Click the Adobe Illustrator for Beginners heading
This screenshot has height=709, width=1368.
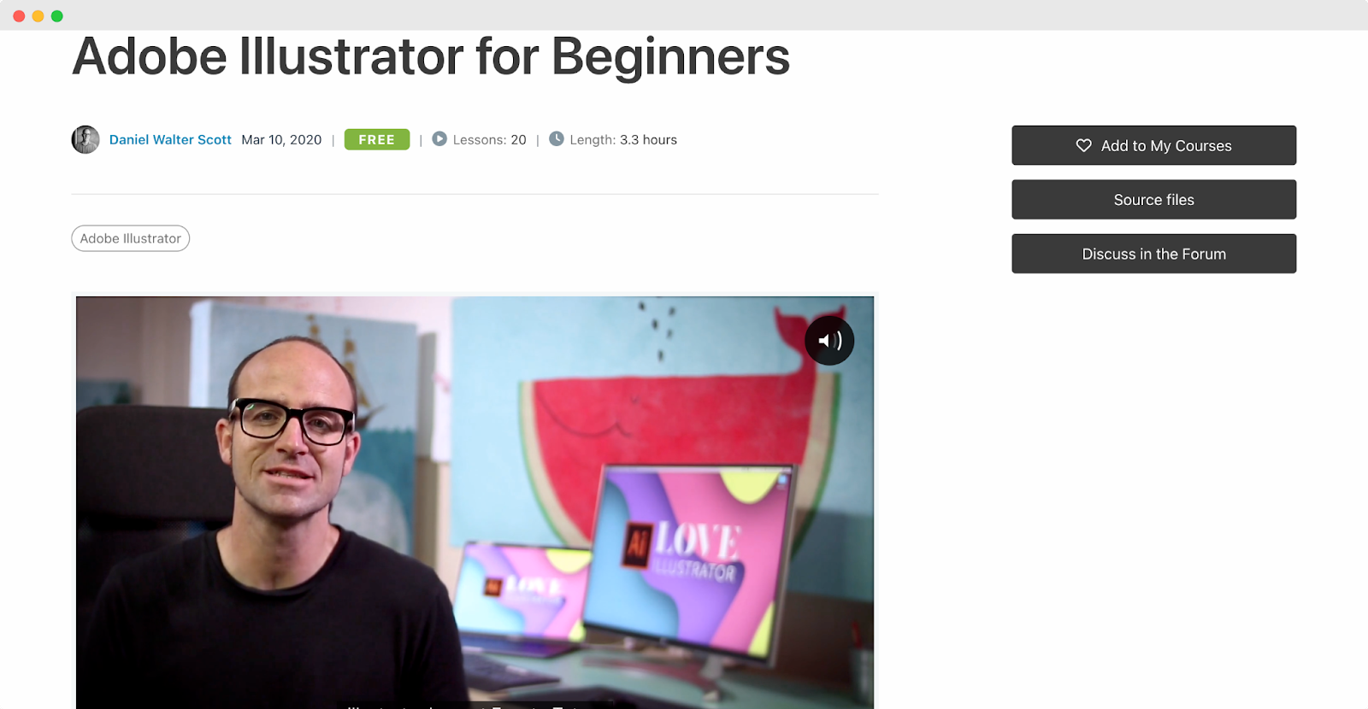click(x=431, y=56)
